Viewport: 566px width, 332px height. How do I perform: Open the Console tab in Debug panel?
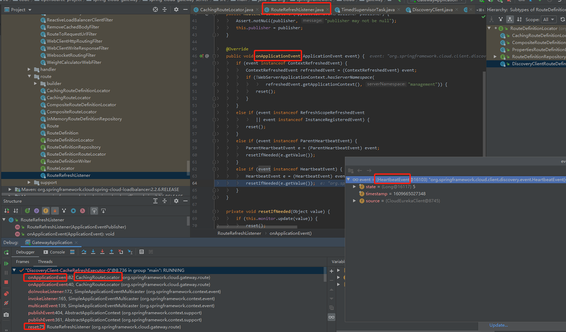(57, 252)
